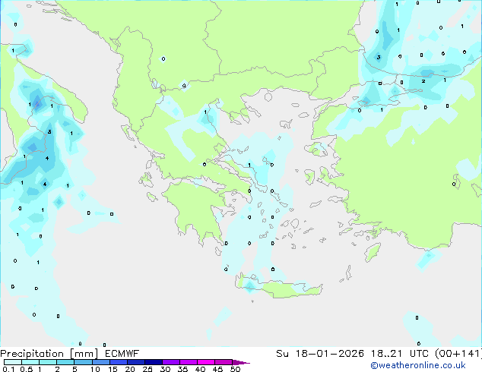Click the 0.1 to 0.5 mm legend swatch
482x372 pixels.
click(x=13, y=362)
